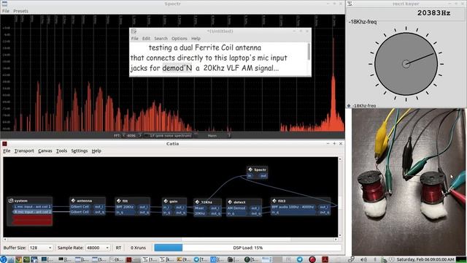Screen dimensions: 467x263
Task: Open the Search menu in text editor
Action: 161,39
